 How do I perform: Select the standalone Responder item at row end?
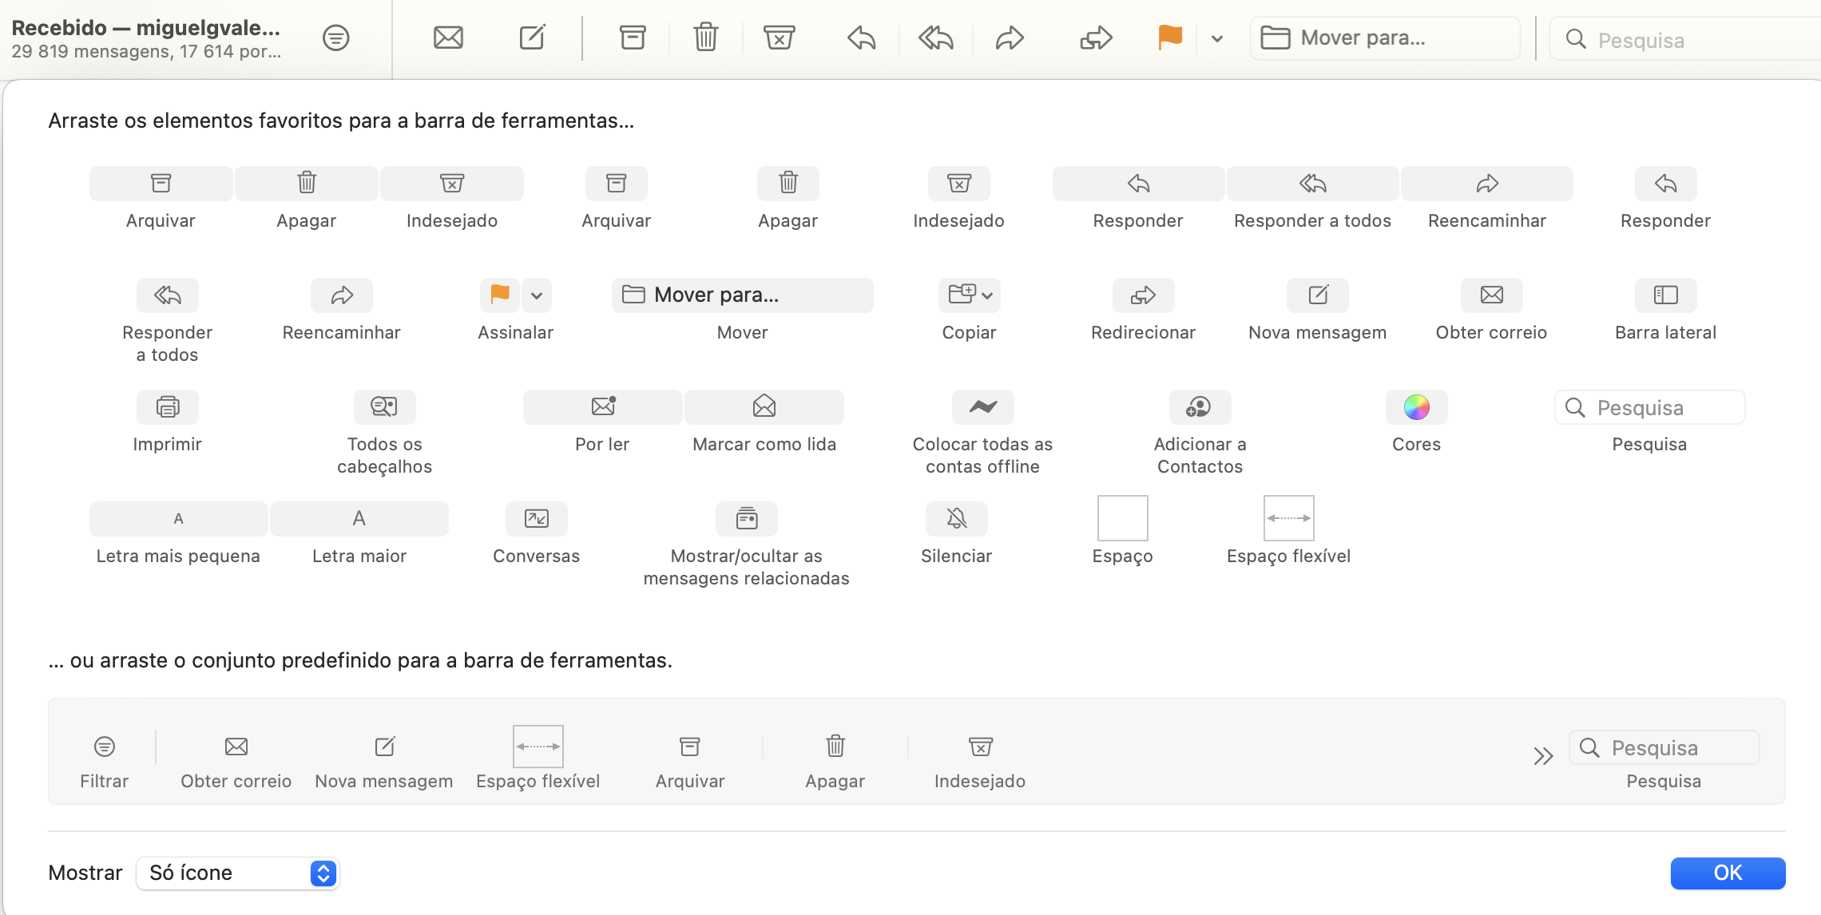pos(1666,184)
